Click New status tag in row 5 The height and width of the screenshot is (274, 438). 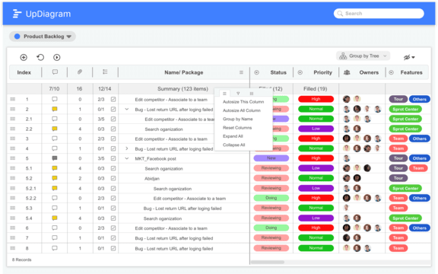click(x=271, y=158)
